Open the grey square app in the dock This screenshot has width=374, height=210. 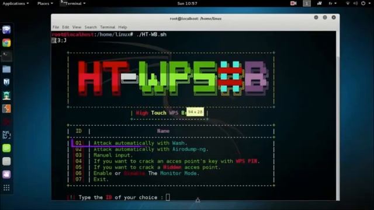pyautogui.click(x=6, y=162)
